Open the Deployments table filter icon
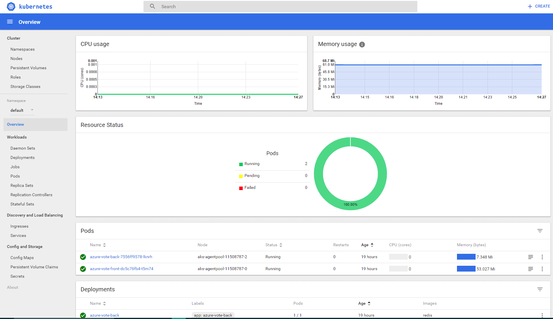Screen dimensions: 553x319 click(540, 289)
